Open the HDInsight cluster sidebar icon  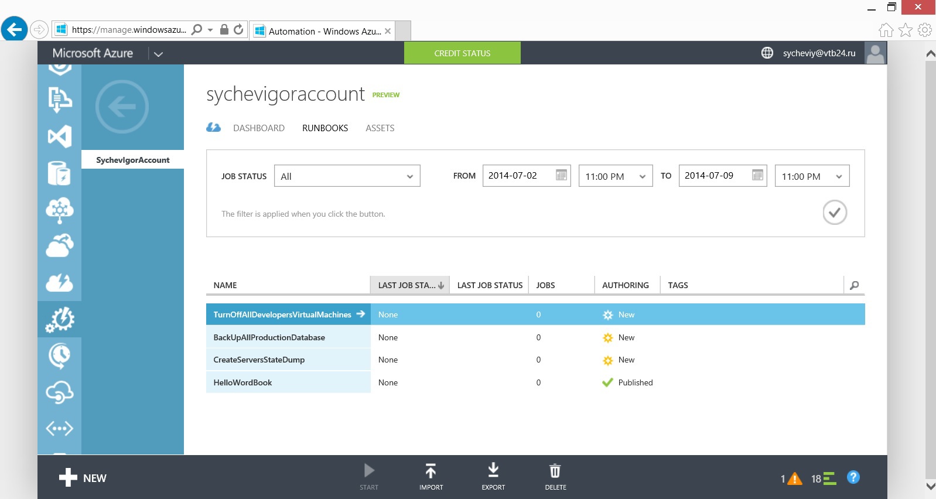pyautogui.click(x=59, y=210)
